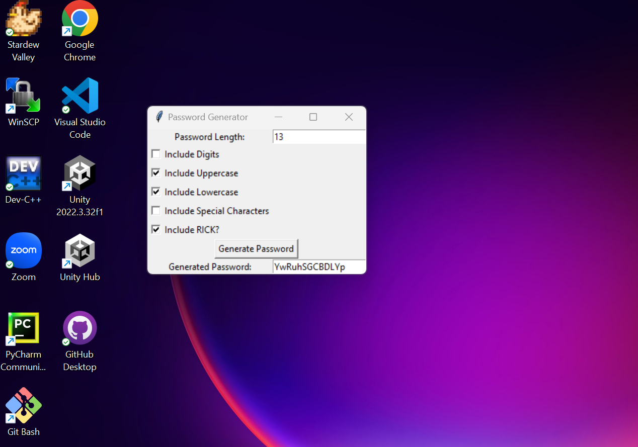Uncheck Include Uppercase option
This screenshot has height=447, width=638.
click(156, 173)
